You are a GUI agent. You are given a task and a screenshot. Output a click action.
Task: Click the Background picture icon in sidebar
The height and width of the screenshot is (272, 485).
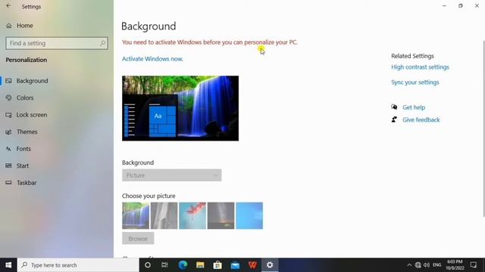8,81
